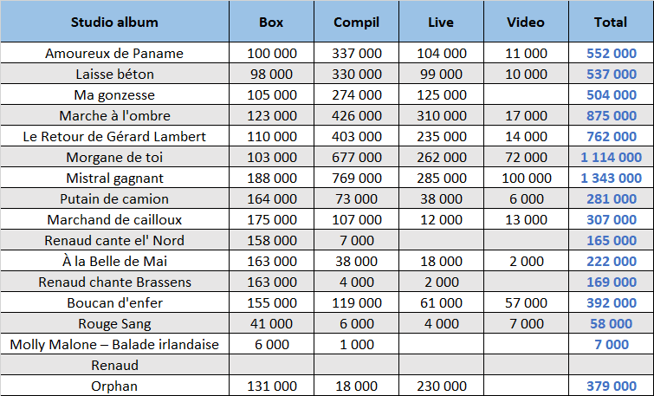
Task: Click the Compil column header
Action: click(356, 22)
